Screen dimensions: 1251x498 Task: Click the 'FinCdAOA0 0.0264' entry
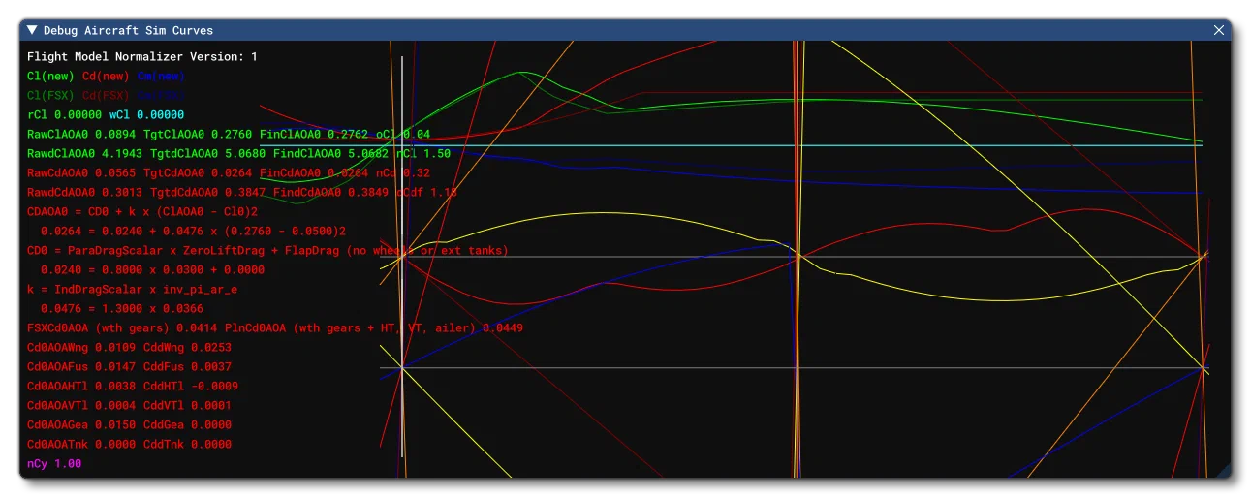[314, 172]
